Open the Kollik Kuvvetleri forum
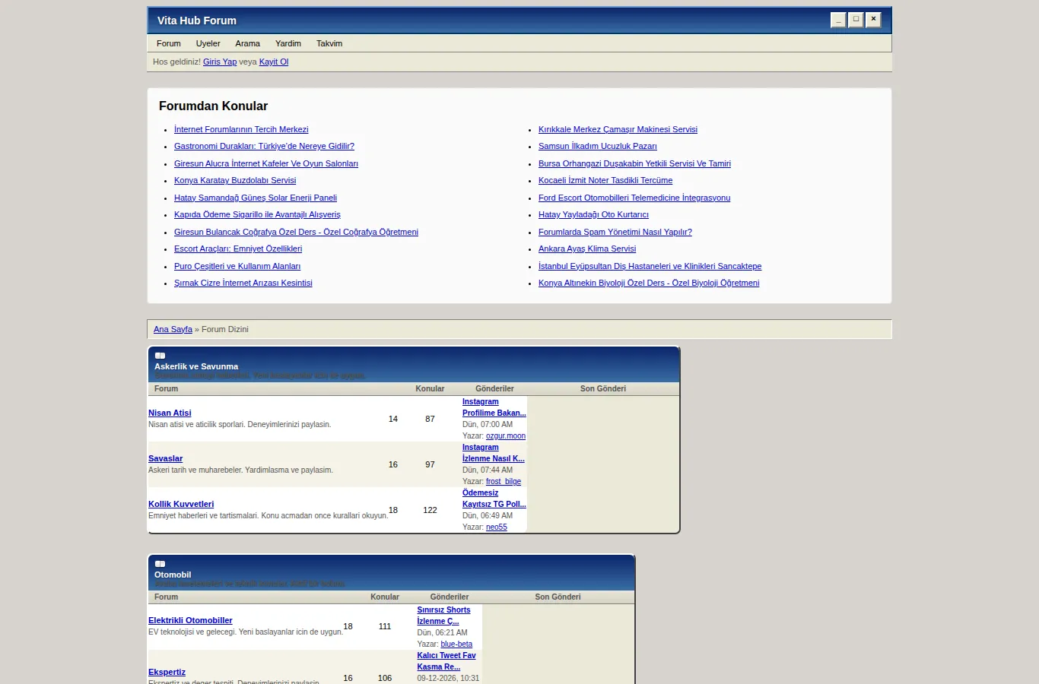Viewport: 1039px width, 684px height. coord(181,504)
